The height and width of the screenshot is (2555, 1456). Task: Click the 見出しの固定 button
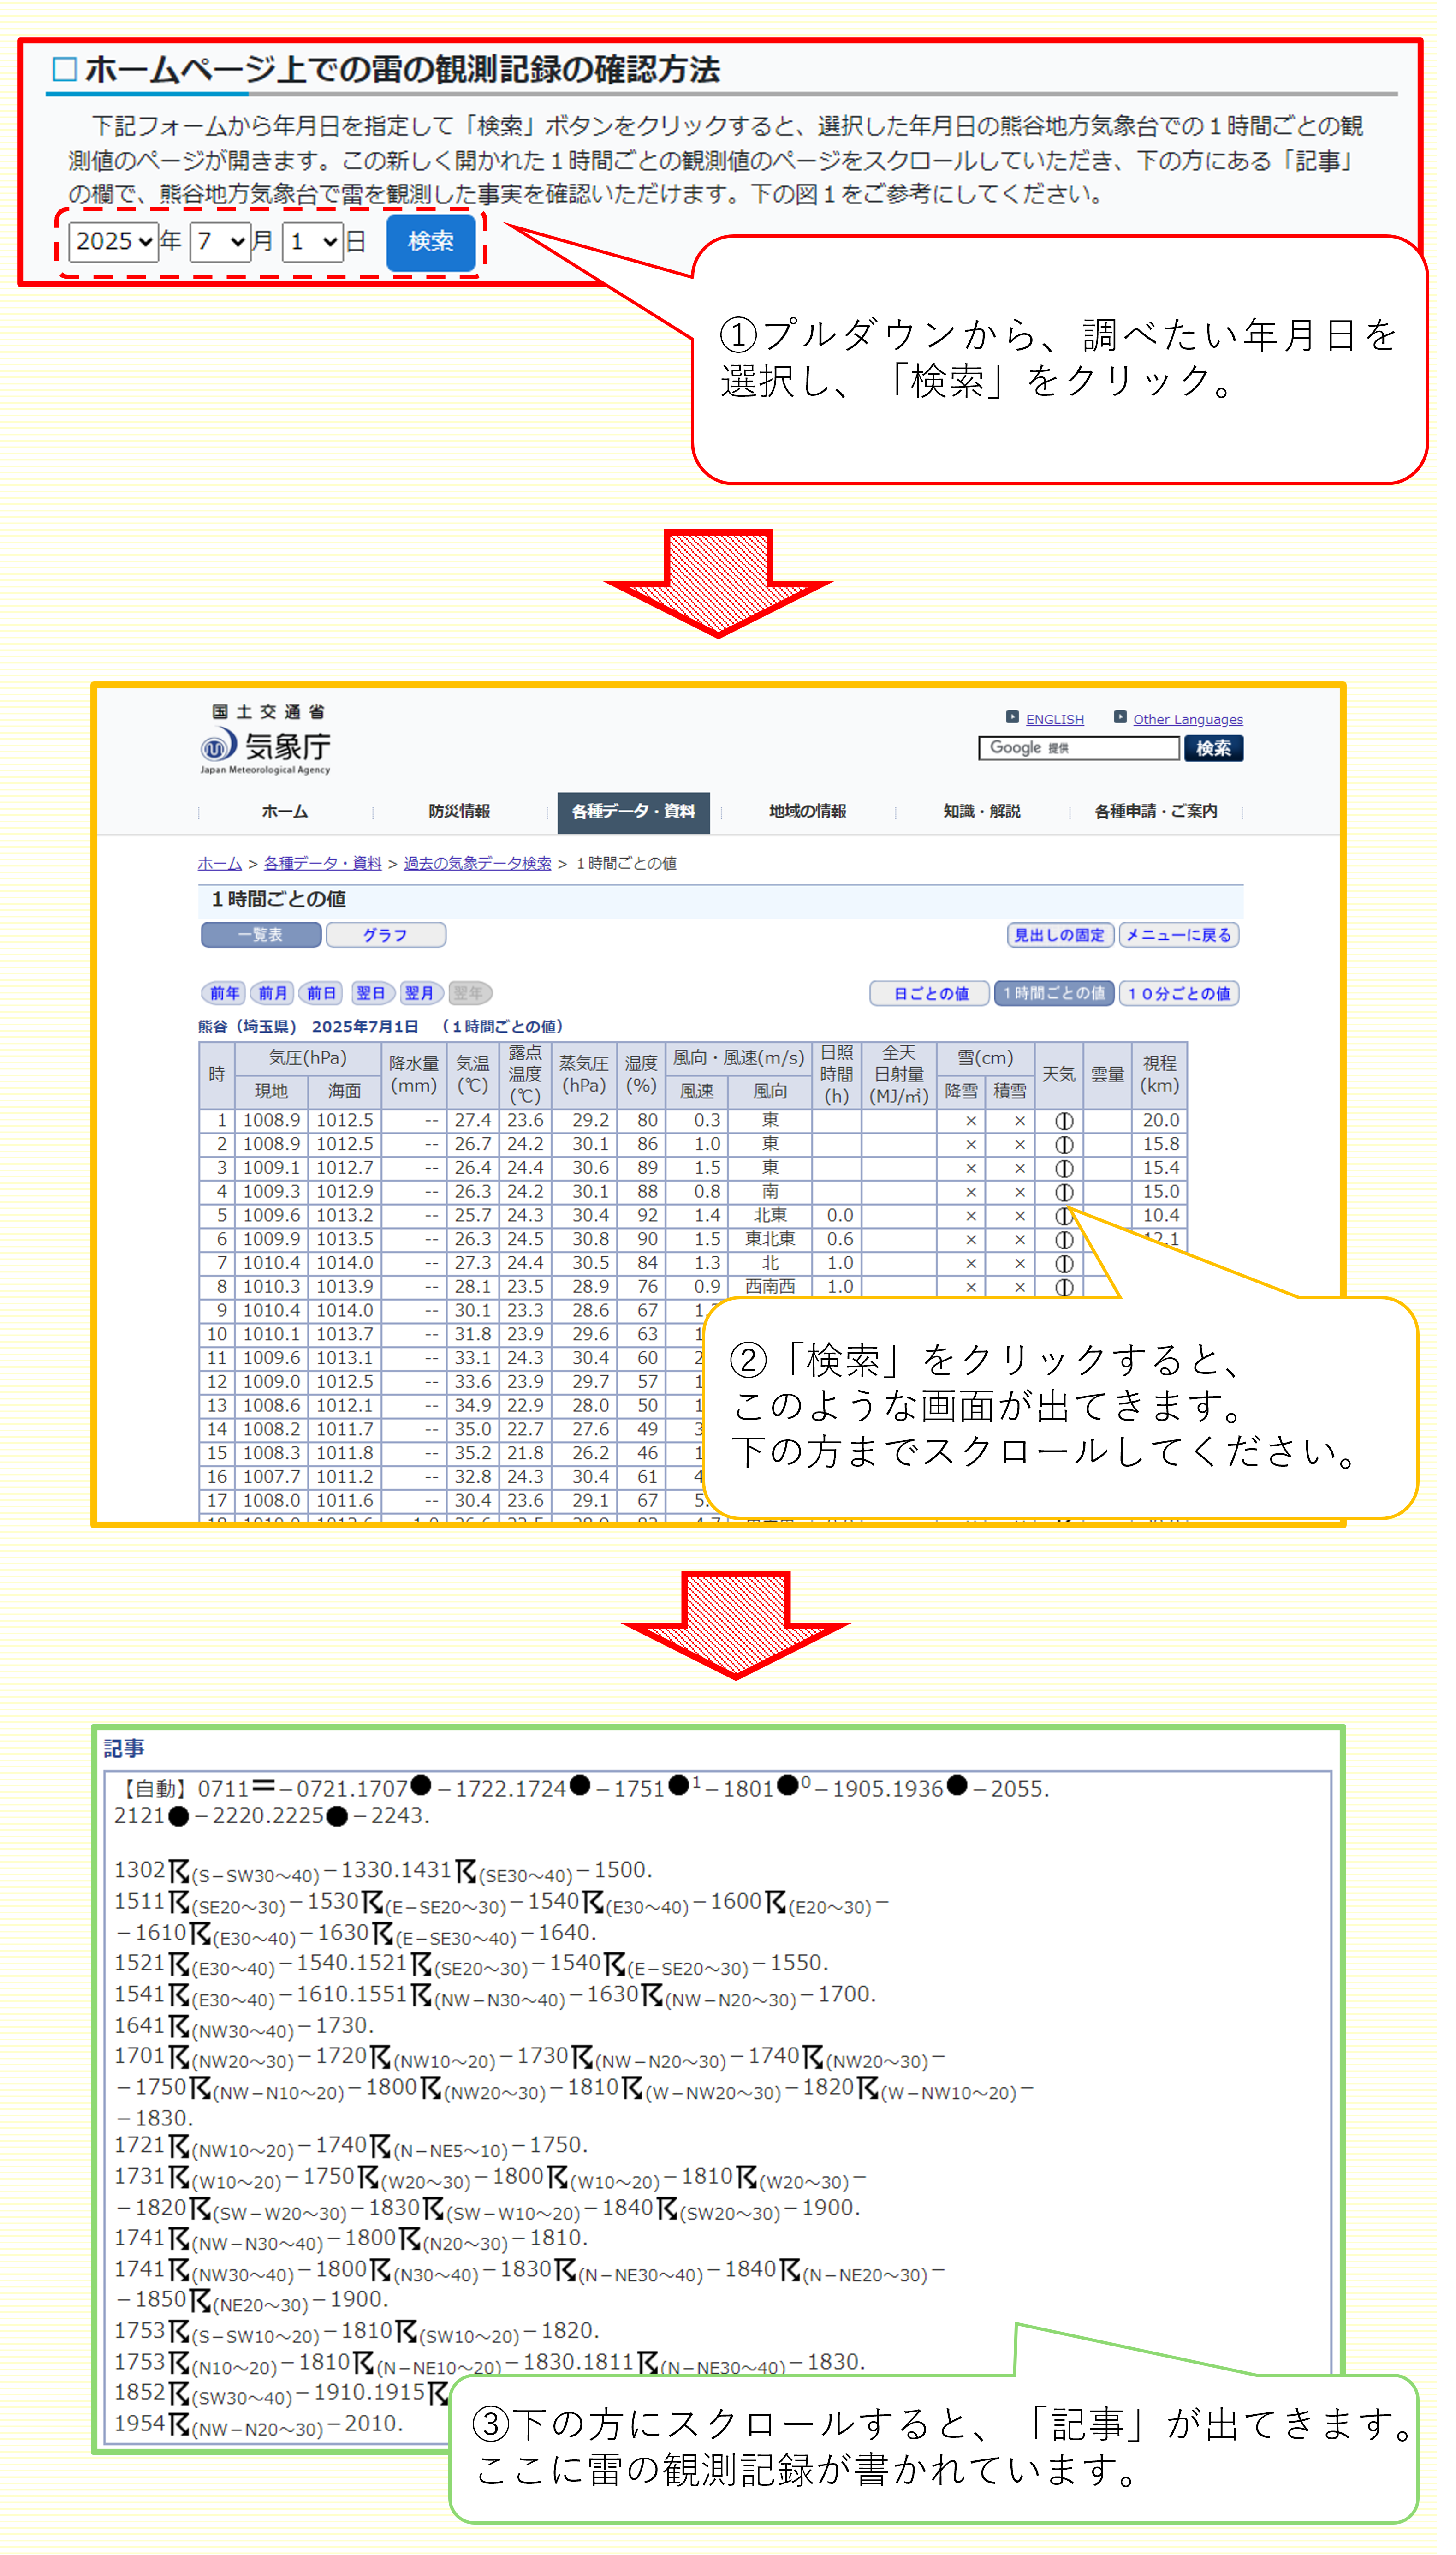(x=1059, y=935)
